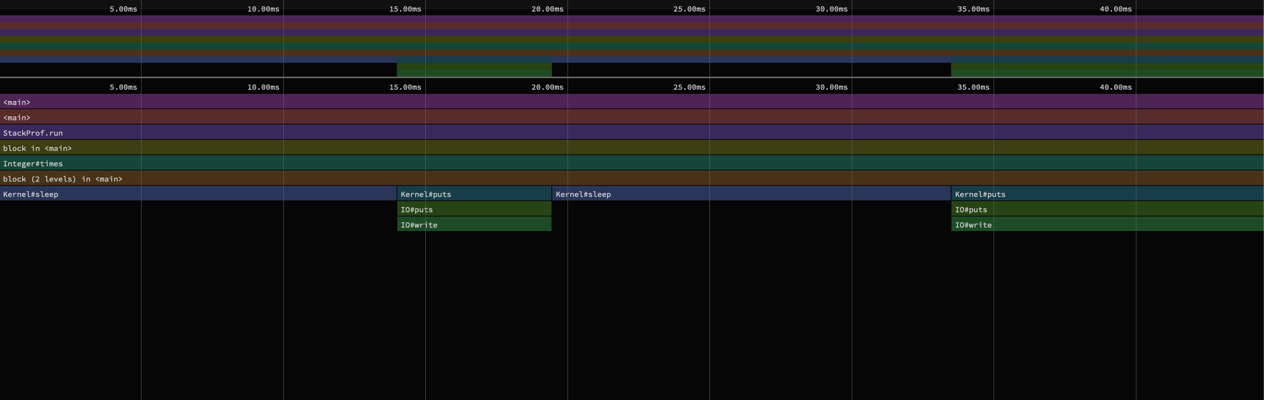This screenshot has width=1264, height=400.
Task: Click the 20.00ms label on minimap axis
Action: point(548,9)
